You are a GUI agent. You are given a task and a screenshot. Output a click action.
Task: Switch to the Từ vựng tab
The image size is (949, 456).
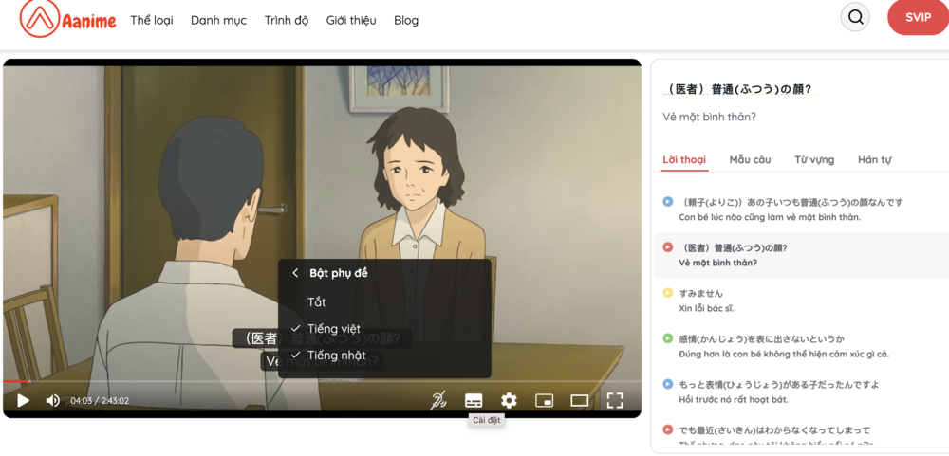(814, 159)
